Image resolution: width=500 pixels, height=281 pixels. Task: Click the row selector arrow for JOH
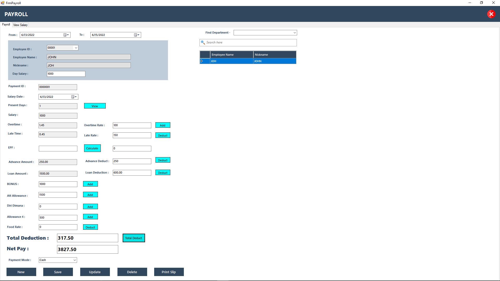point(202,61)
